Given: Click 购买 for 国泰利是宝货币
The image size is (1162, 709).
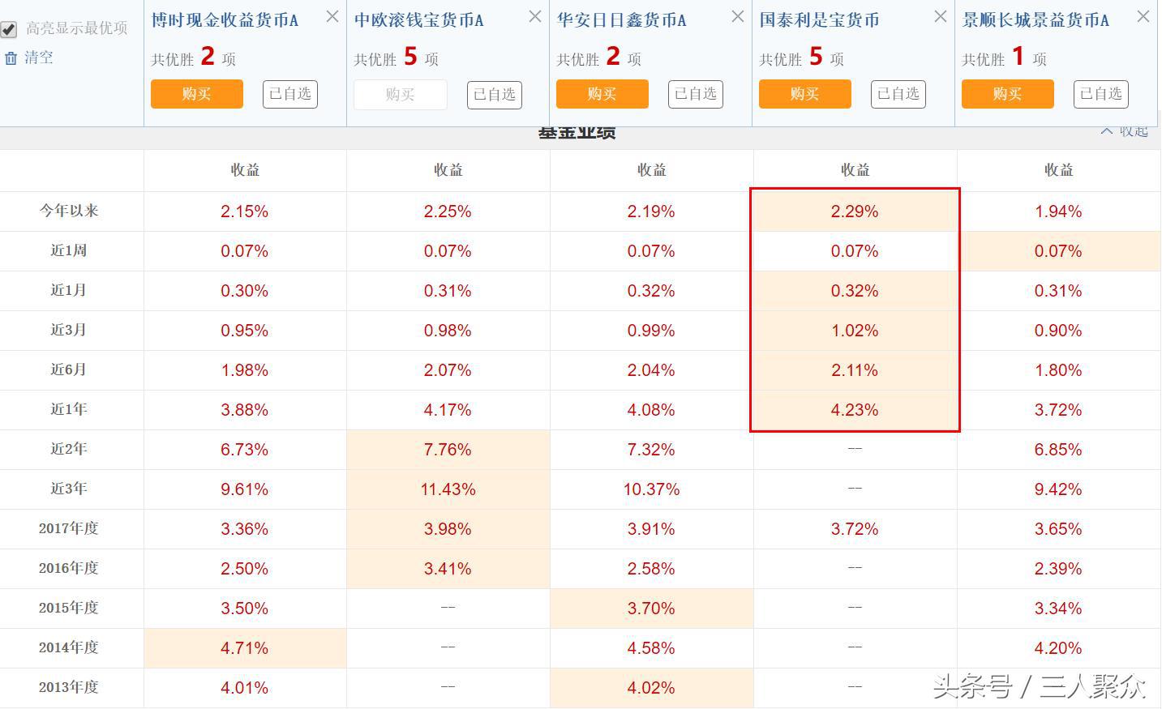Looking at the screenshot, I should point(805,94).
